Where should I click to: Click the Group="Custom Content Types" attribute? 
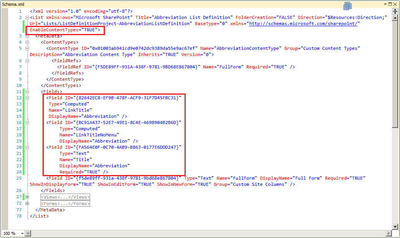(x=322, y=48)
